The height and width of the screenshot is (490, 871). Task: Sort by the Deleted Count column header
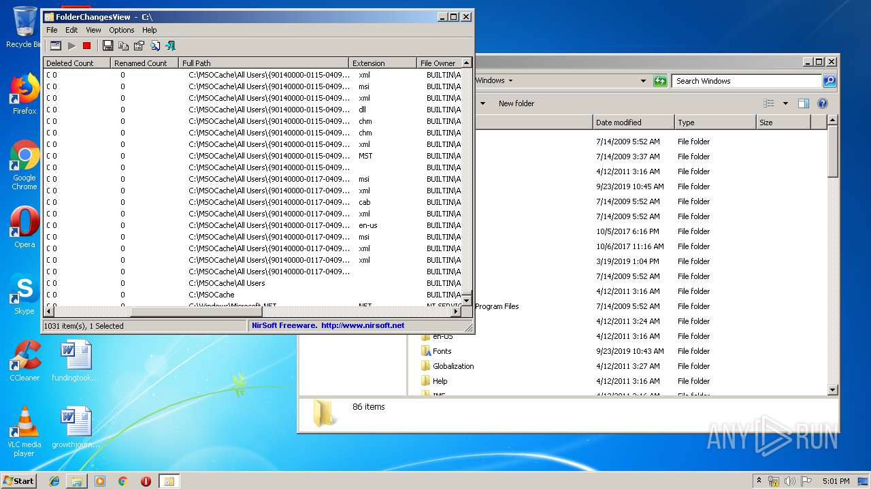tap(76, 63)
